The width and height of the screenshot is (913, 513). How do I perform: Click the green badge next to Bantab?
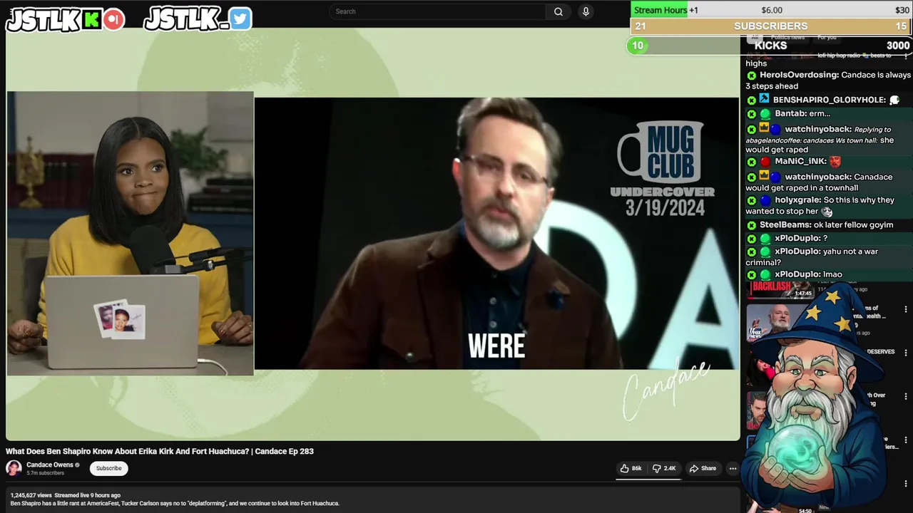pyautogui.click(x=765, y=113)
